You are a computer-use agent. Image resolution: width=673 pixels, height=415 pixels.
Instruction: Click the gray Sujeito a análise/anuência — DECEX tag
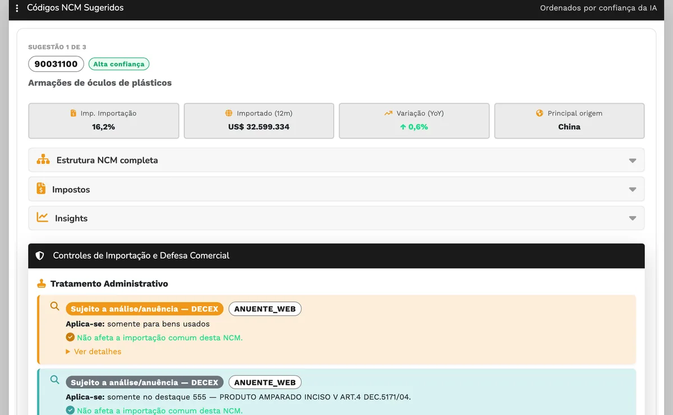click(145, 382)
